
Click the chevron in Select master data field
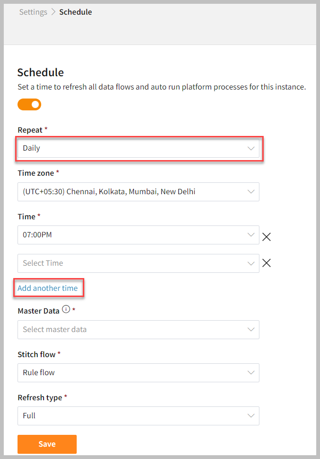tap(251, 330)
